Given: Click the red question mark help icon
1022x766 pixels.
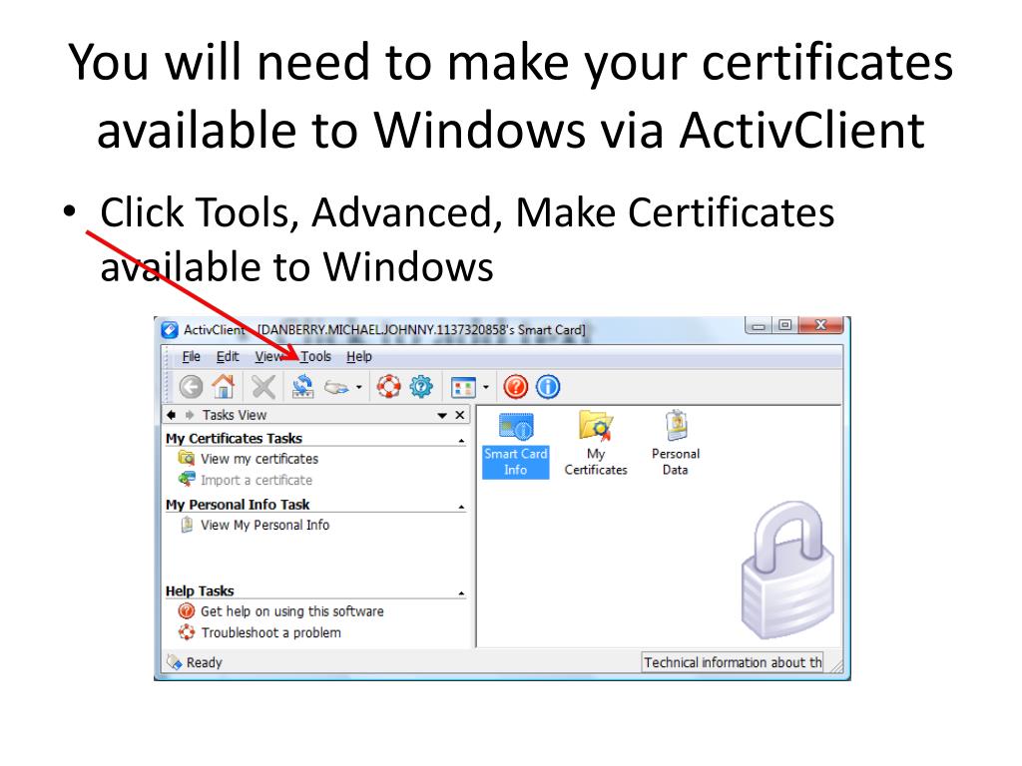Looking at the screenshot, I should tap(516, 387).
